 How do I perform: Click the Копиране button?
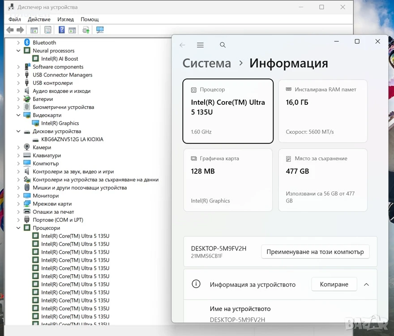(334, 284)
